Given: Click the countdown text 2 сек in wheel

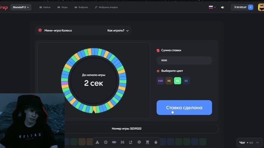Looking at the screenshot, I should point(94,83).
